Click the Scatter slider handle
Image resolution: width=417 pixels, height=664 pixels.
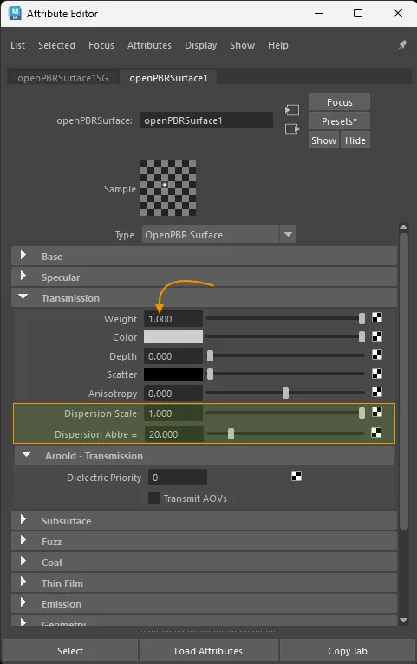(210, 374)
